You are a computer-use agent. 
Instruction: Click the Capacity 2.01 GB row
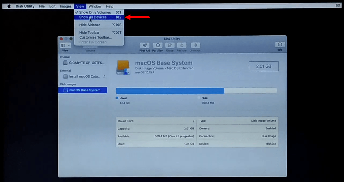156,129
